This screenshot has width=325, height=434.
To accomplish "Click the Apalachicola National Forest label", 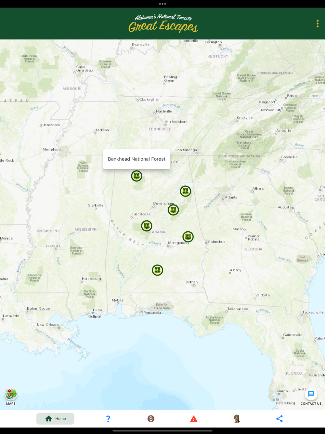I will pyautogui.click(x=214, y=320).
